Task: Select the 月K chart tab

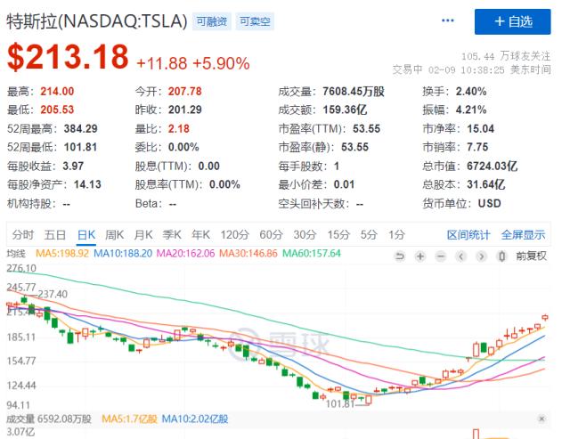Action: click(143, 235)
